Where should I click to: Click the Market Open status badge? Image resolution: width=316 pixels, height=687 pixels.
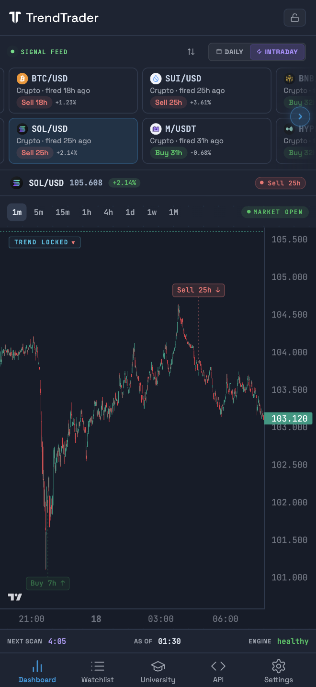click(275, 212)
